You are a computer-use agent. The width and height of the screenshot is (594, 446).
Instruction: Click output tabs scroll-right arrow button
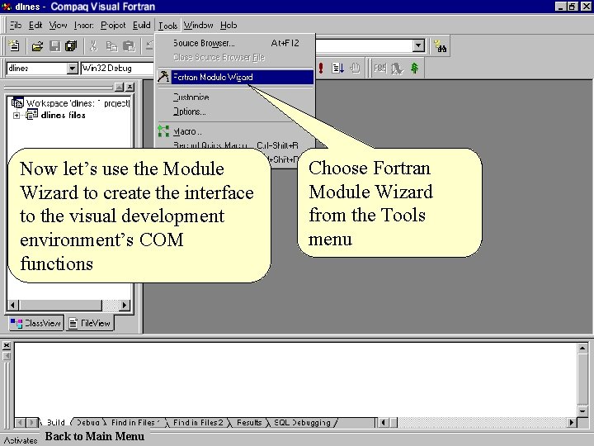(x=32, y=423)
